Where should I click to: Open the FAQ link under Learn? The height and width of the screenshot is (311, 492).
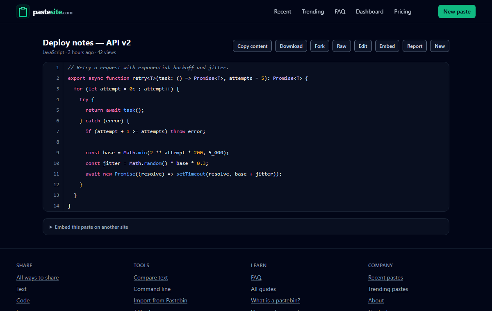[256, 277]
